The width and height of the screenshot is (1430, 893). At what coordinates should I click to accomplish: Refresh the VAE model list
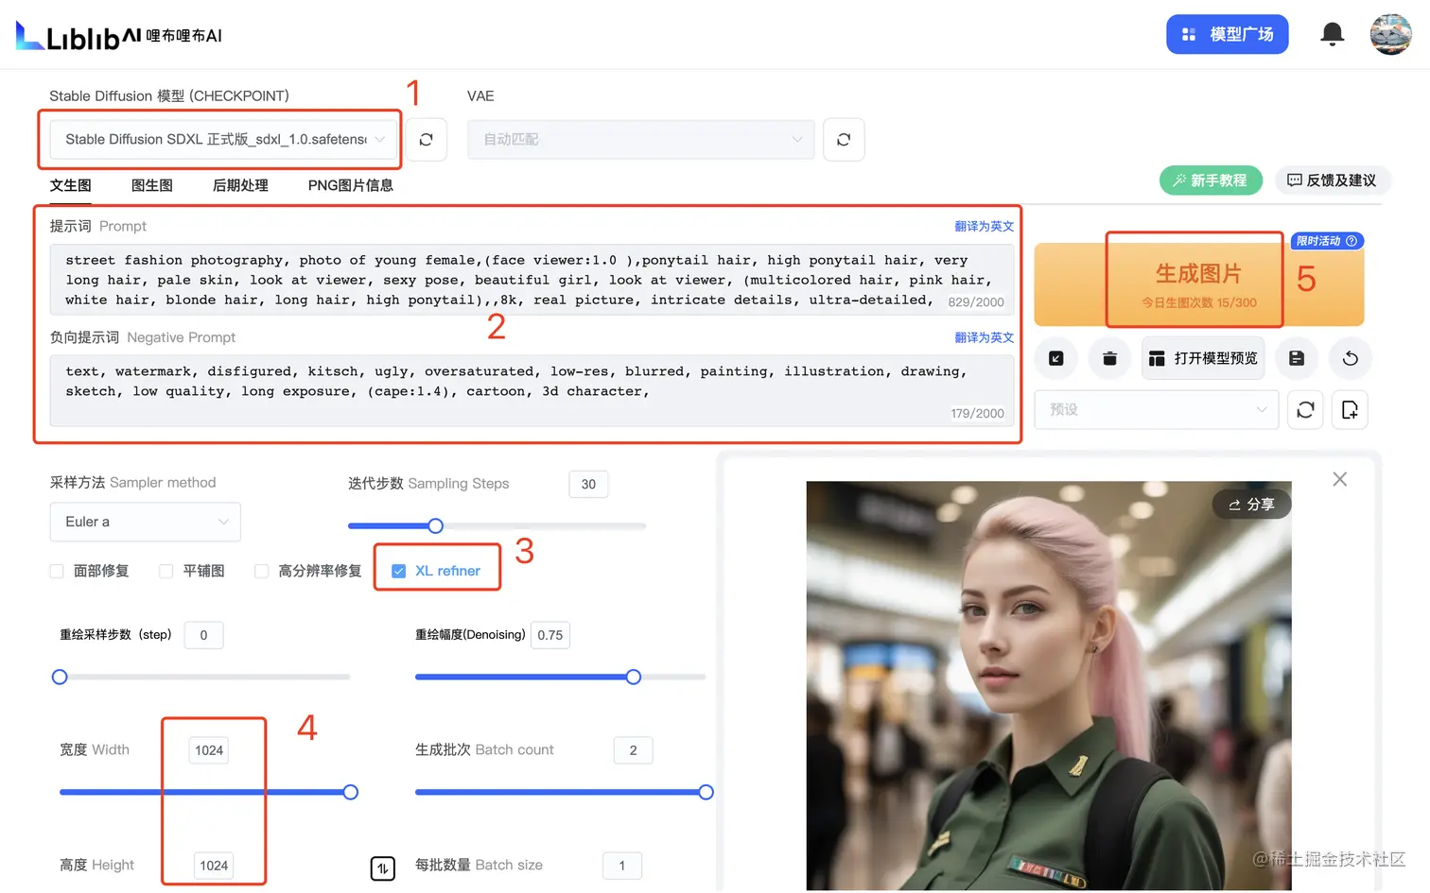[843, 139]
